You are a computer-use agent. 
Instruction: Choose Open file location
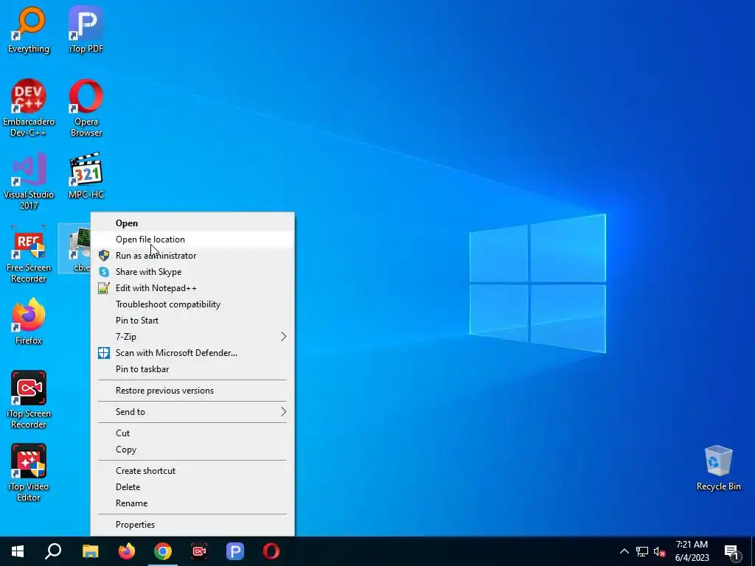click(x=192, y=240)
